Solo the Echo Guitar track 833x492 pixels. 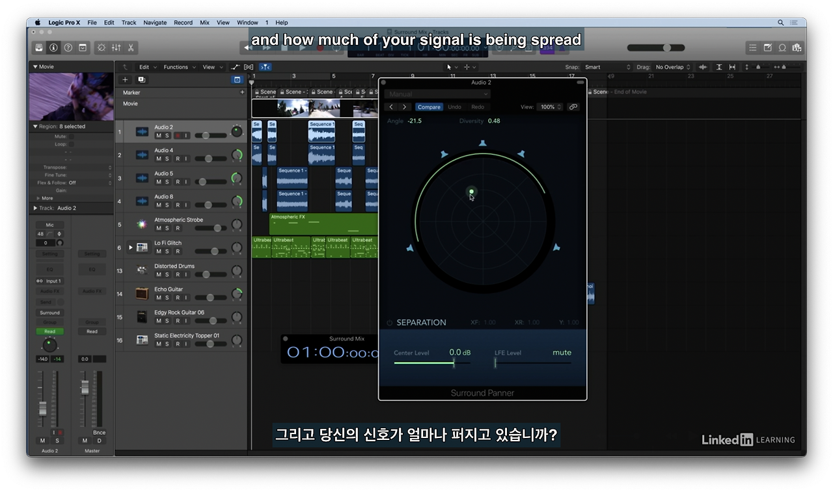point(167,297)
